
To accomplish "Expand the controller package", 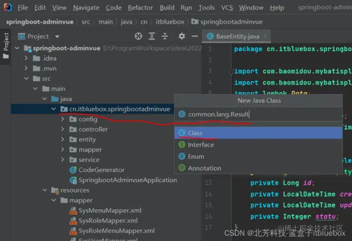I will [x=63, y=129].
